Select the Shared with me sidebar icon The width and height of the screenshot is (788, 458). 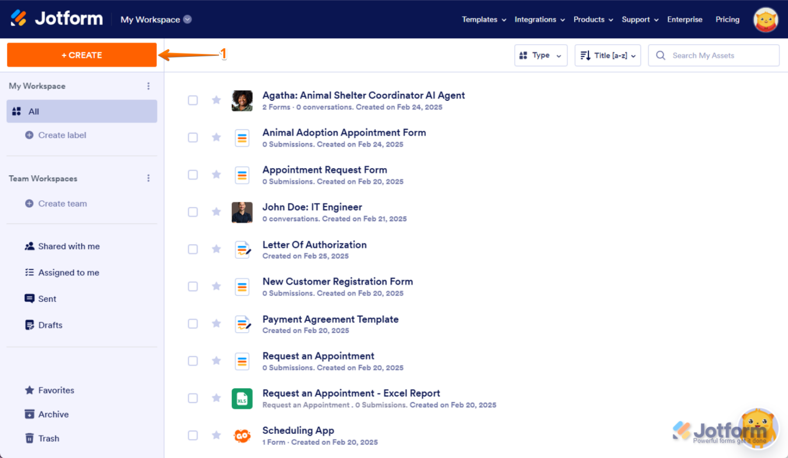[x=29, y=246]
